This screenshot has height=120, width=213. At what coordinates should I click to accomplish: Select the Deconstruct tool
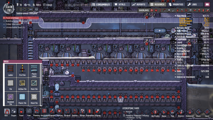coord(190,113)
